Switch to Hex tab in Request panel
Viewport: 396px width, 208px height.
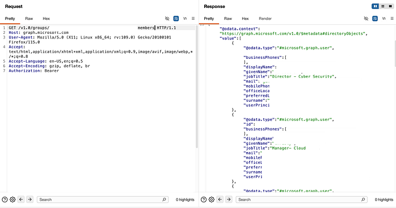[46, 19]
